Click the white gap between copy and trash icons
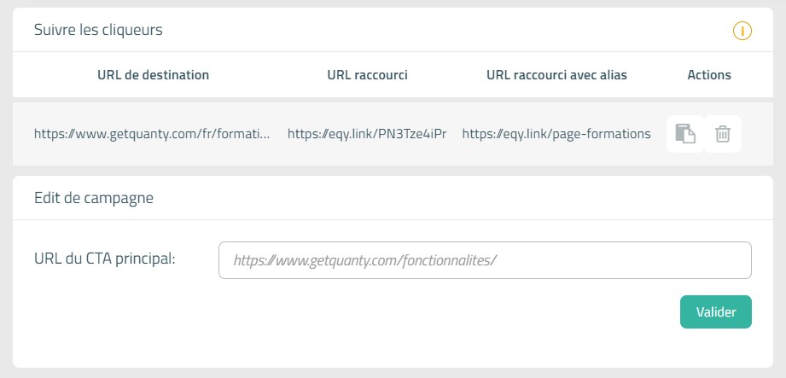Screen dimensions: 786x378 (x=704, y=134)
